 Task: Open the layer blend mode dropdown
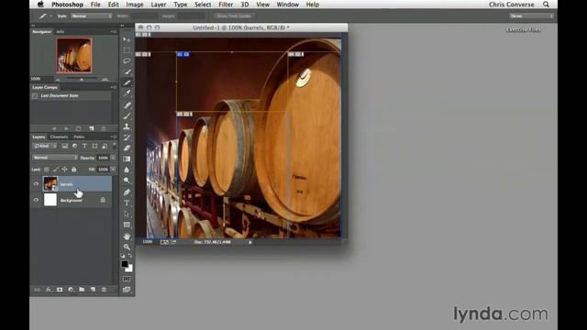click(55, 158)
